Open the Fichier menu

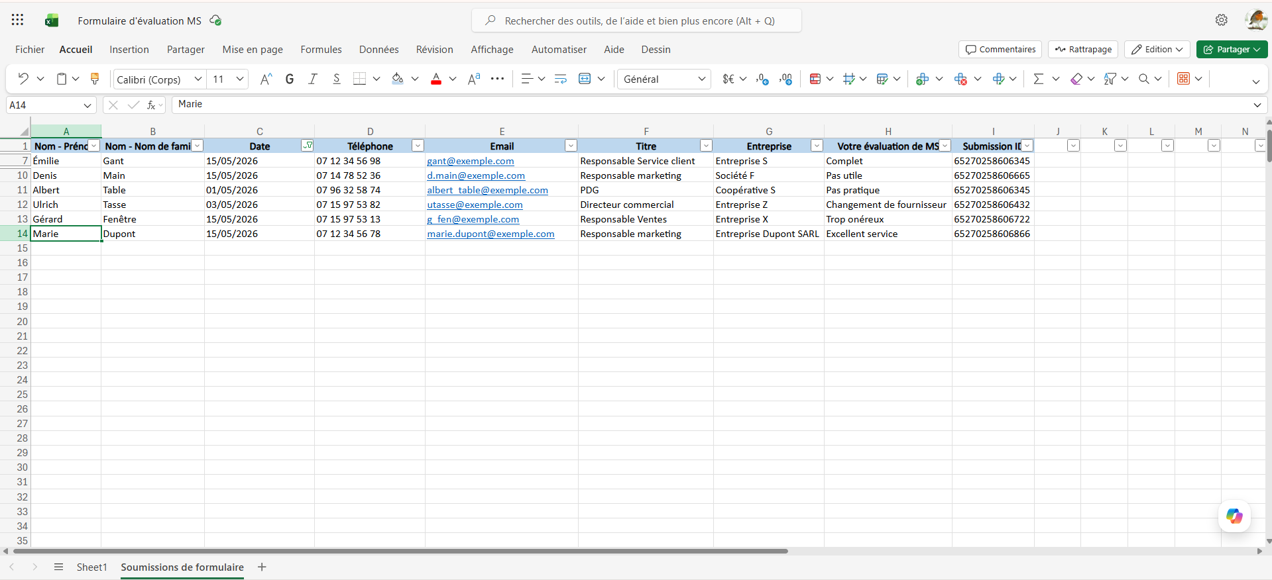coord(30,50)
